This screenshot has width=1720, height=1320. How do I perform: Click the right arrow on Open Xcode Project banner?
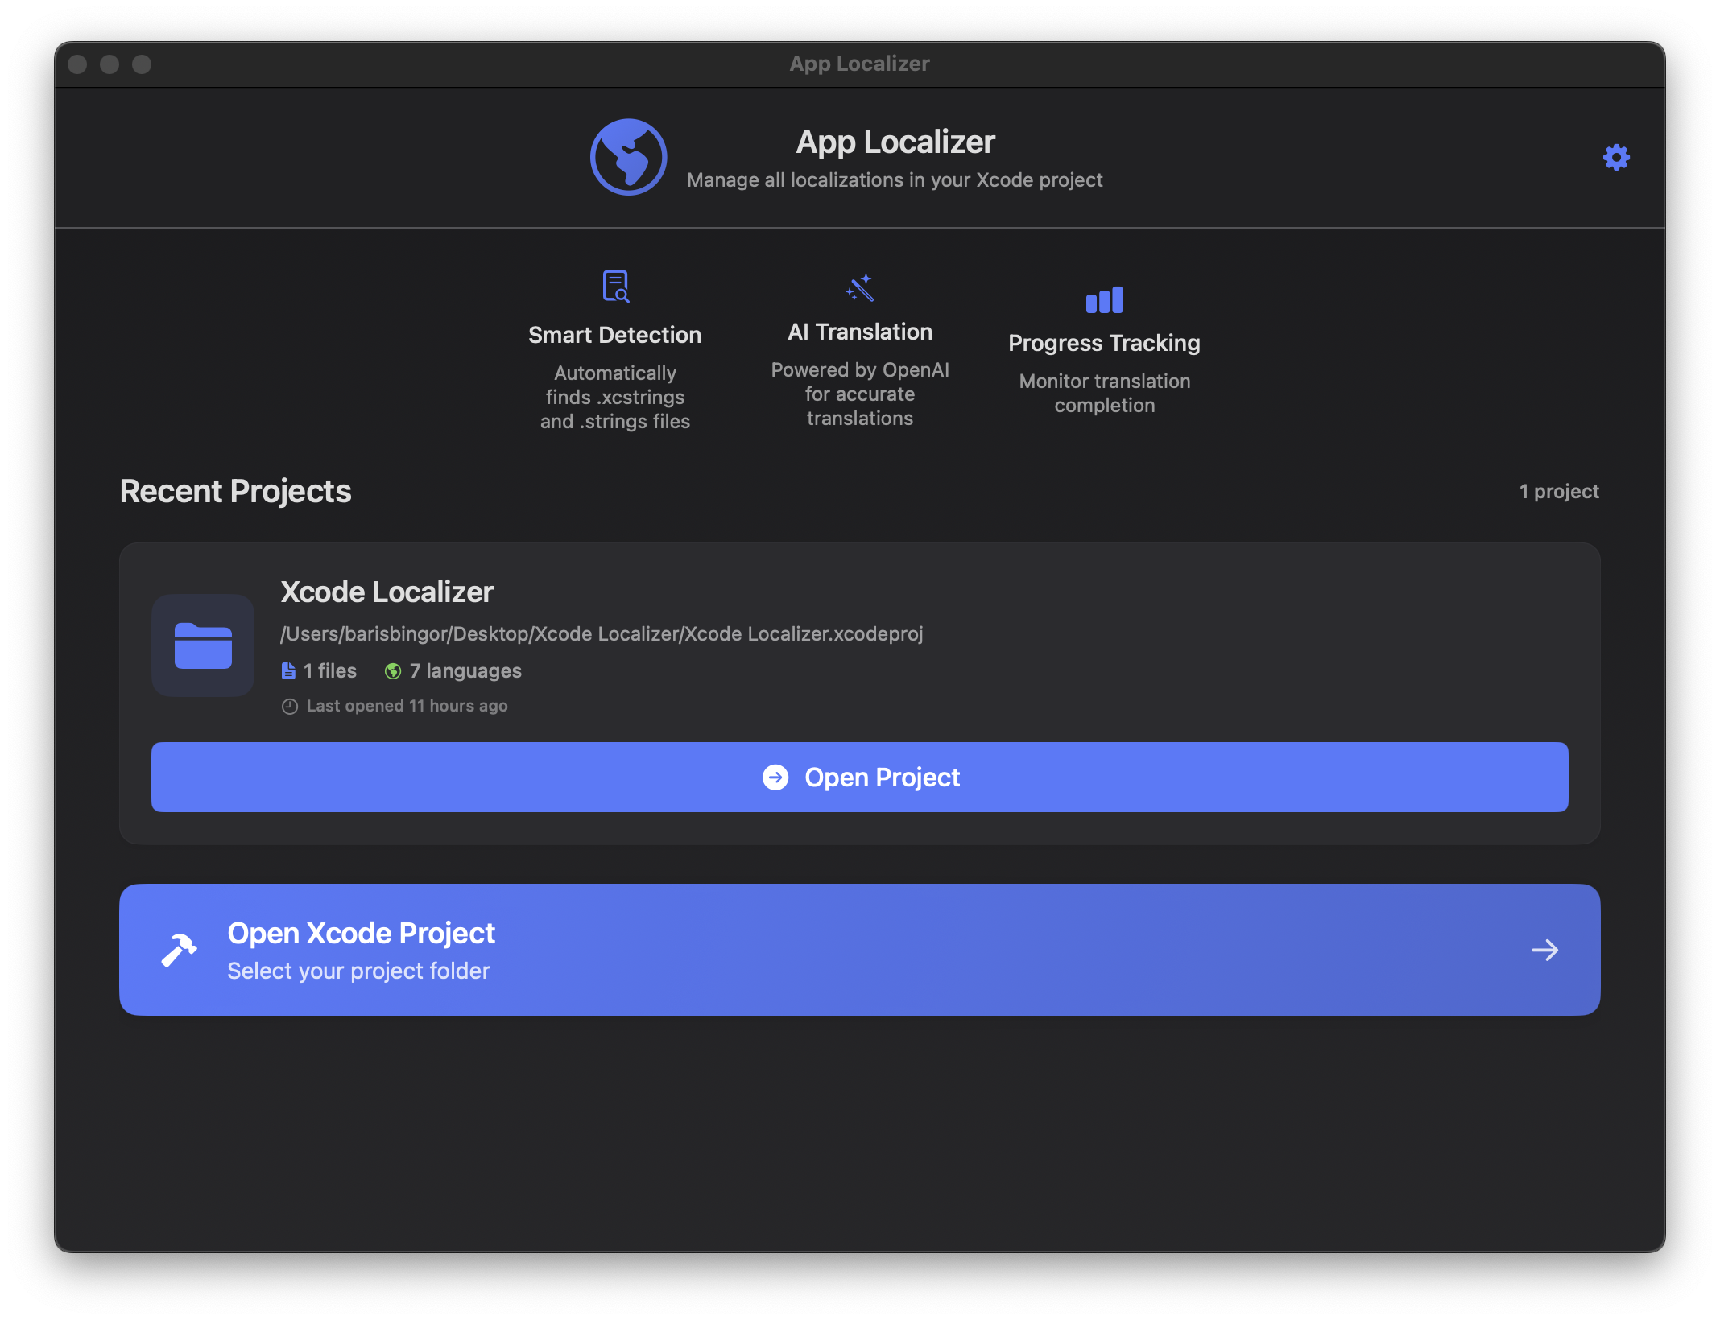(x=1544, y=950)
